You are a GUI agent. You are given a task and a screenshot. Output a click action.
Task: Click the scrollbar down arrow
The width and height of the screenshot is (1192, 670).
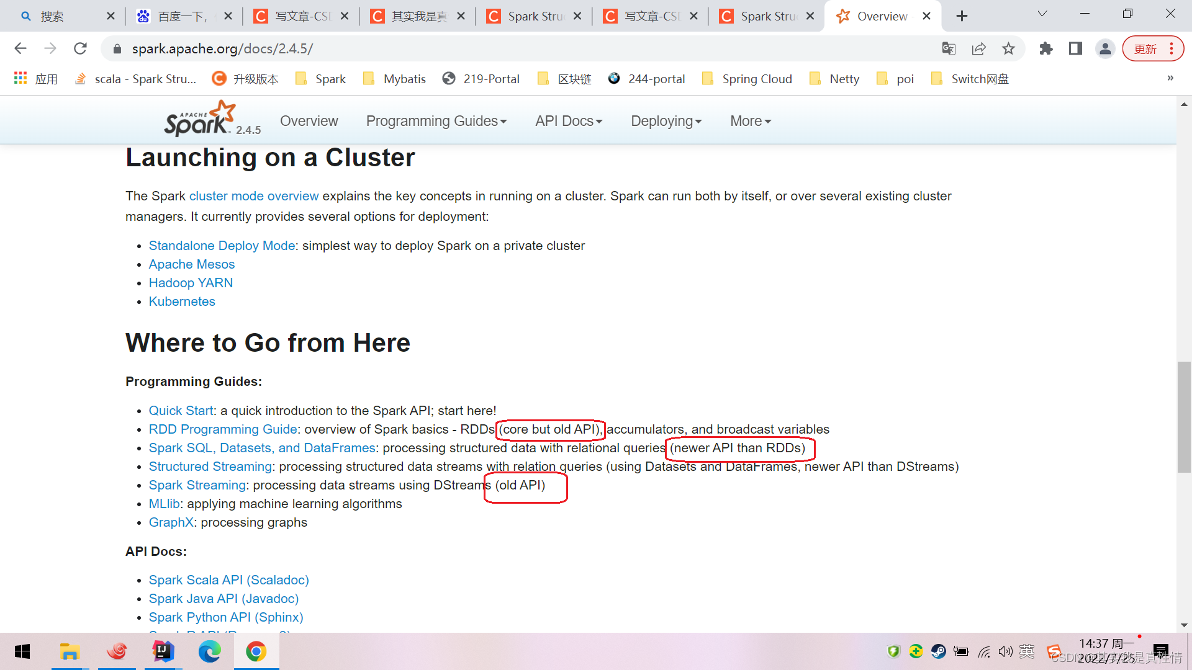1184,625
